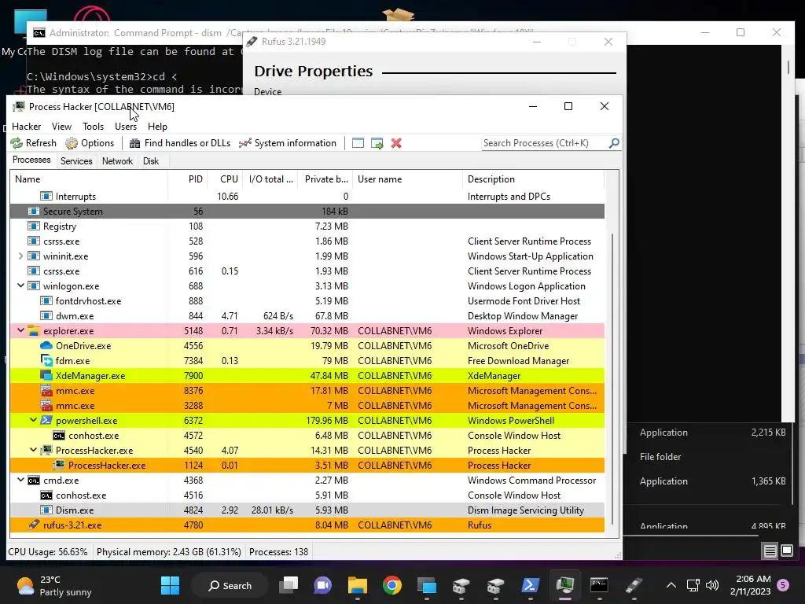This screenshot has height=604, width=805.
Task: Click Processes: 138 in status bar
Action: pos(279,552)
